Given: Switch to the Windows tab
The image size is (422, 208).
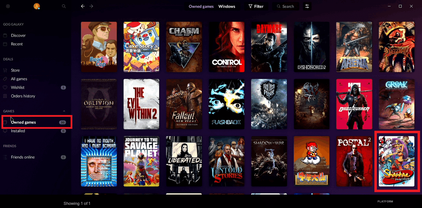Looking at the screenshot, I should click(x=227, y=6).
